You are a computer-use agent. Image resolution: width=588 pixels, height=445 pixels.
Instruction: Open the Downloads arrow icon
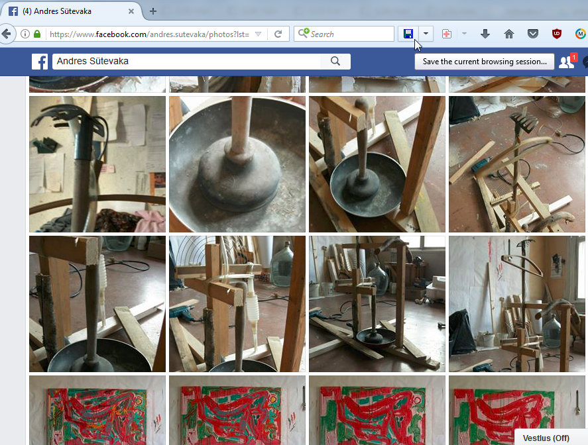coord(485,34)
